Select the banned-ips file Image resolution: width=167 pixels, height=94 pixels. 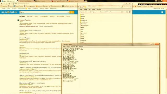[x=83, y=24]
